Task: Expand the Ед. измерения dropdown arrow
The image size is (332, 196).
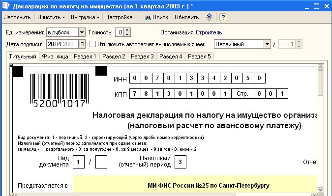Action: [82, 32]
